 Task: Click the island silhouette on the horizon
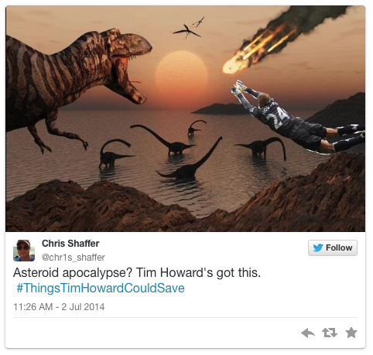[219, 109]
